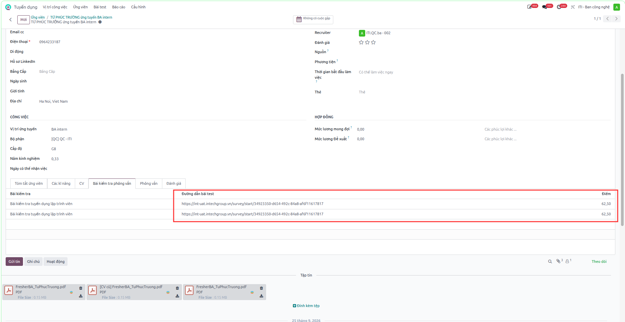
Task: Click the followers person icon
Action: click(x=567, y=261)
